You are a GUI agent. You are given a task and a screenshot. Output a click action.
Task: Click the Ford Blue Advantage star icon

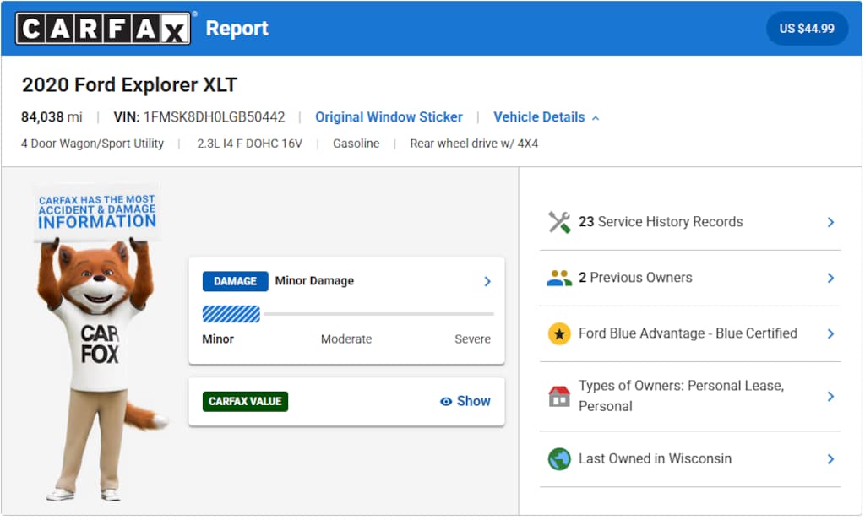(x=559, y=333)
